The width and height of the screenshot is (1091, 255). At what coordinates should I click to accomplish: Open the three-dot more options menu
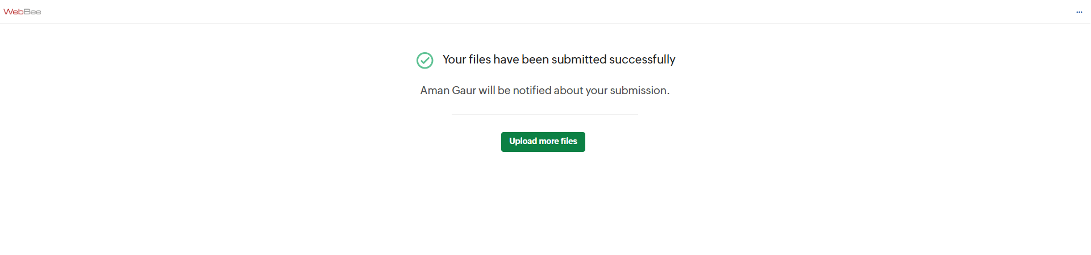pos(1079,12)
